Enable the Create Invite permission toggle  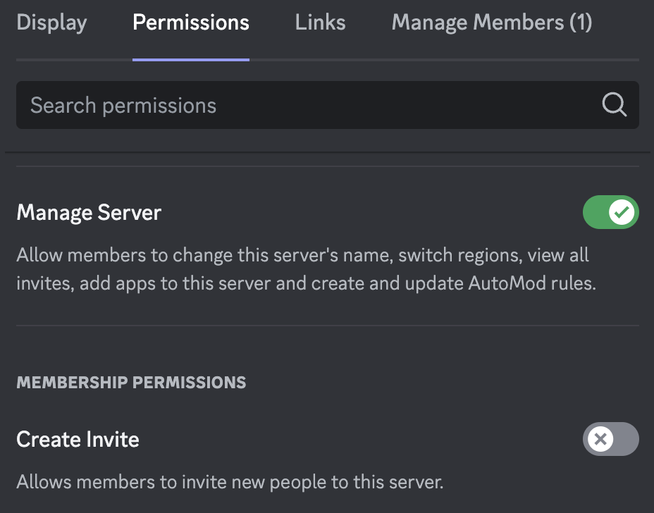(610, 439)
